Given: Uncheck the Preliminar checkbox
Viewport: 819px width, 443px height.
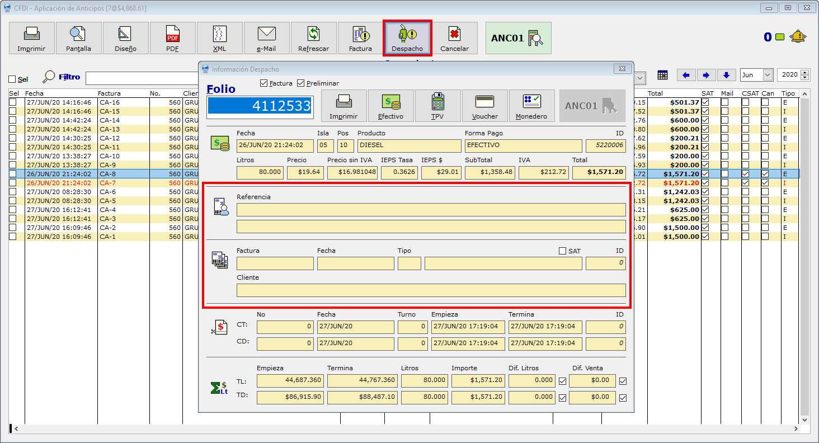Looking at the screenshot, I should click(x=301, y=83).
